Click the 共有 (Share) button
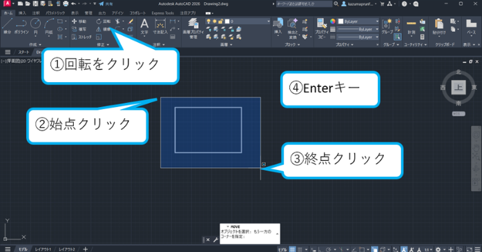This screenshot has width=482, height=252. pyautogui.click(x=106, y=4)
